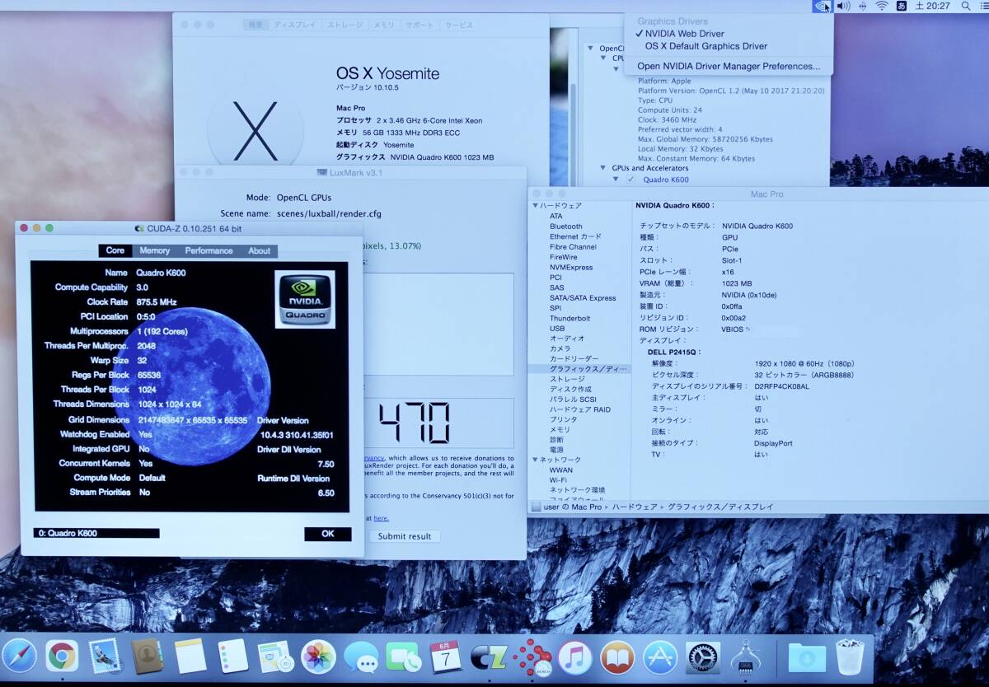Collapse the Quadro K600 device node
This screenshot has width=989, height=687.
point(615,180)
